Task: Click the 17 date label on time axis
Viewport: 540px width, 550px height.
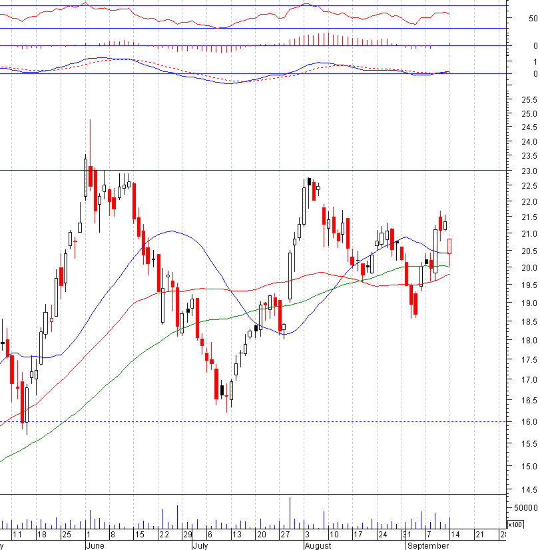Action: (358, 535)
